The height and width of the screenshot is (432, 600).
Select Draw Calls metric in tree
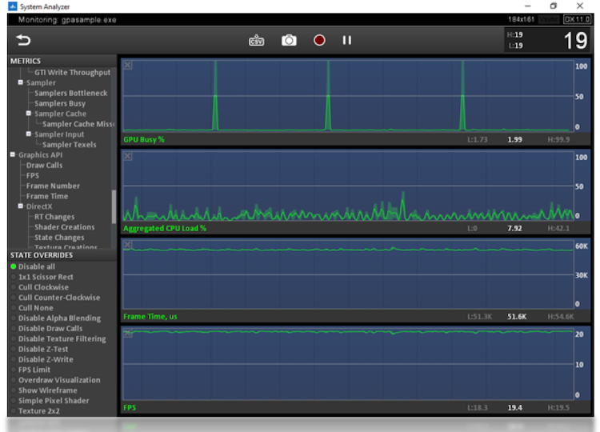coord(44,166)
